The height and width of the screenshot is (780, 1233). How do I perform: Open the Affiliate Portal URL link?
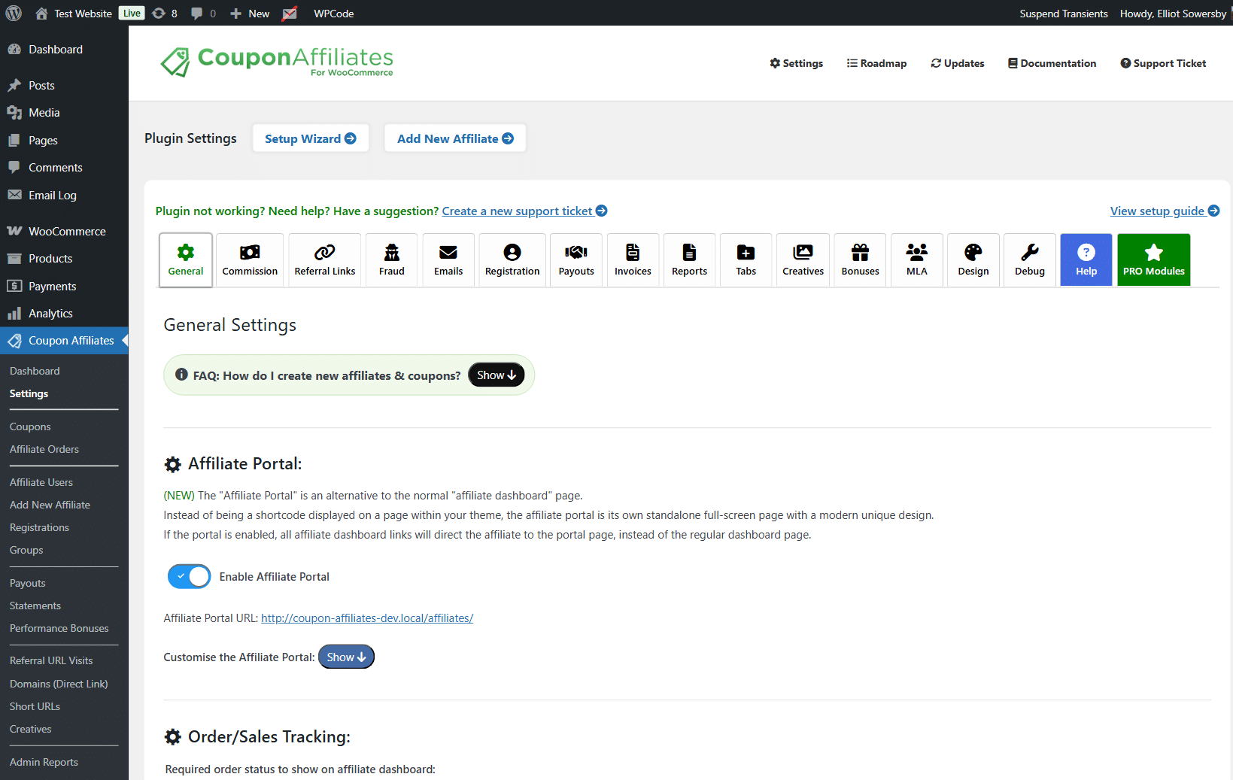[x=367, y=618]
